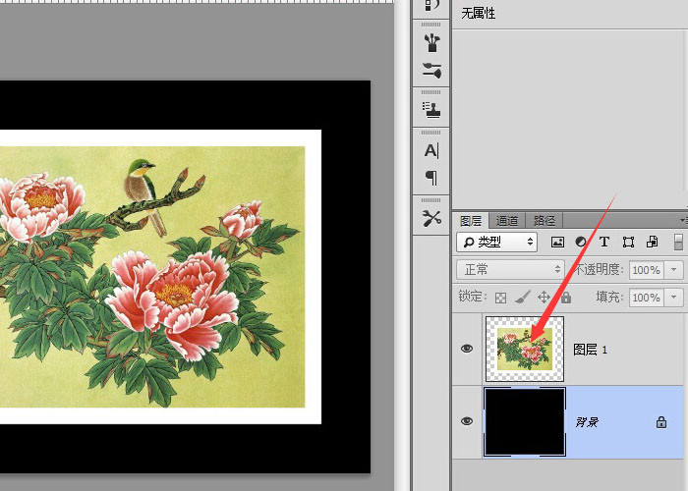Toggle lock transparent pixels
This screenshot has width=688, height=491.
point(500,298)
